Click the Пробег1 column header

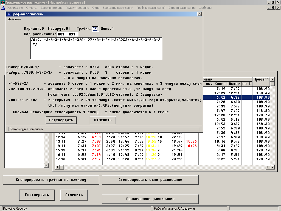click(x=261, y=79)
